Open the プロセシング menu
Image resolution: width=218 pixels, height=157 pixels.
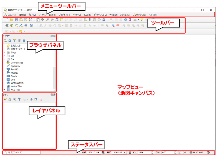139,15
